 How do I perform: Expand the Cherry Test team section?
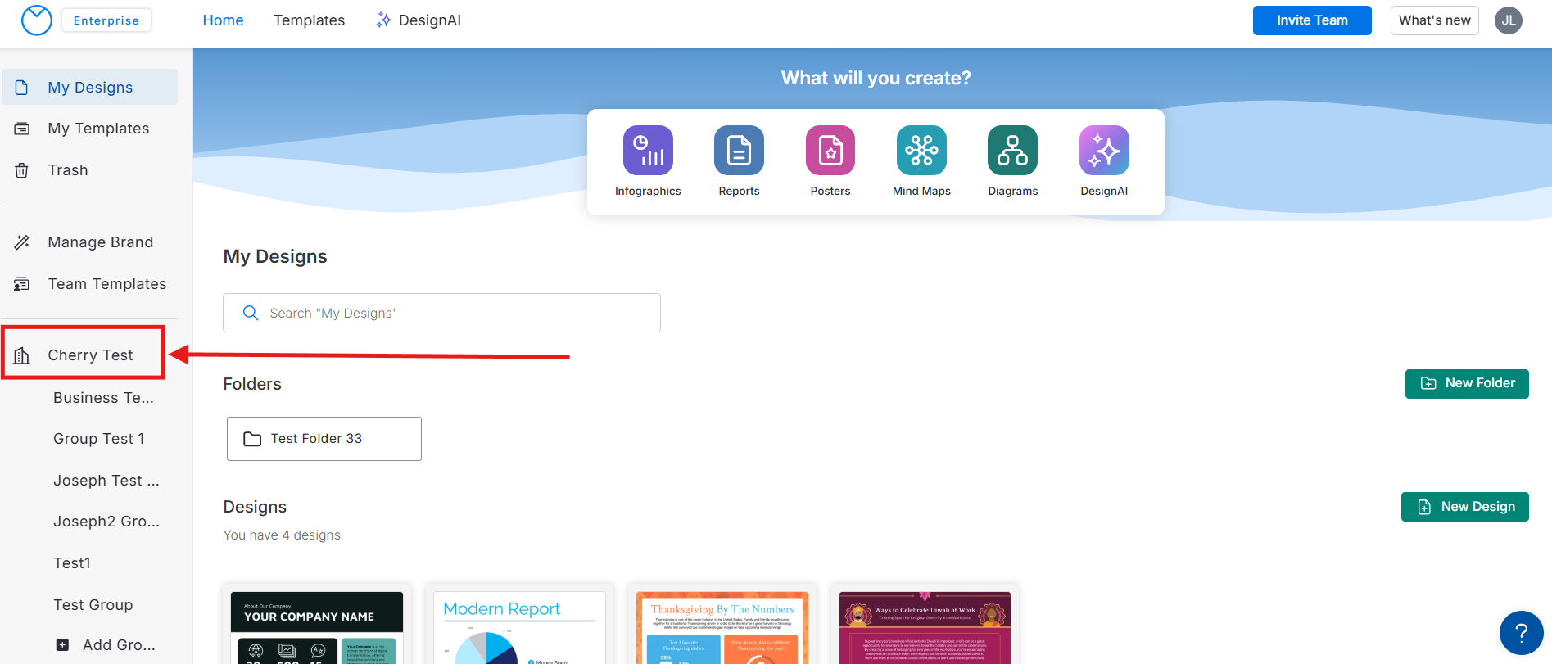click(x=90, y=355)
